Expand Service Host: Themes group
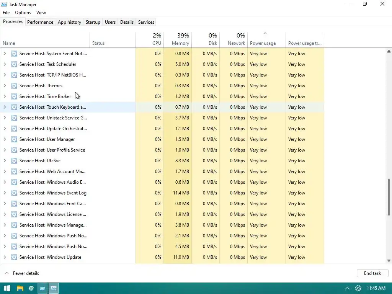Viewport: 392px width, 294px height. tap(5, 86)
